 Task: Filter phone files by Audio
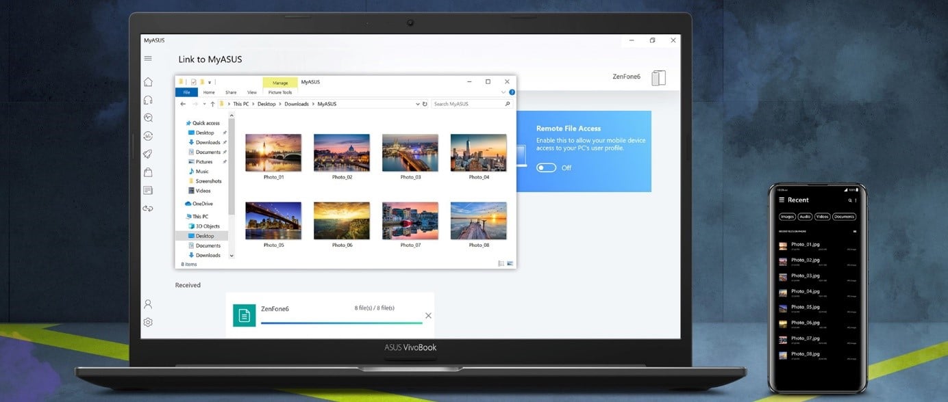tap(805, 217)
